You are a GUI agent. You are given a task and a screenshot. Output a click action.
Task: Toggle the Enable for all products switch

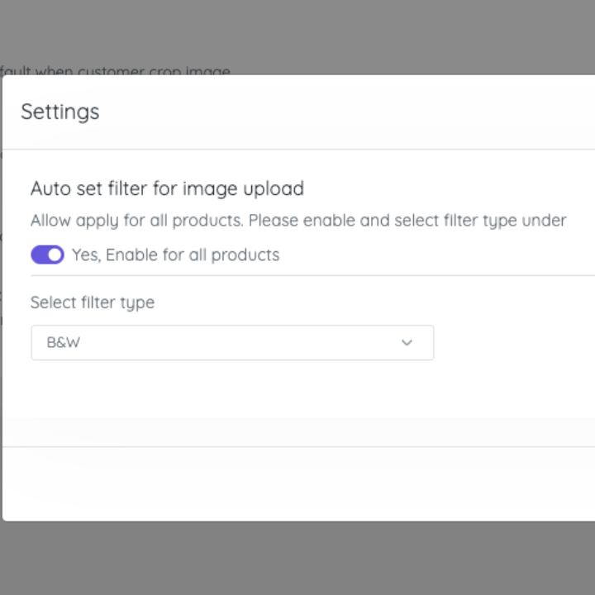coord(47,255)
